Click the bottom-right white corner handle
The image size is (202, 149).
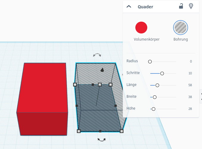pos(121,131)
